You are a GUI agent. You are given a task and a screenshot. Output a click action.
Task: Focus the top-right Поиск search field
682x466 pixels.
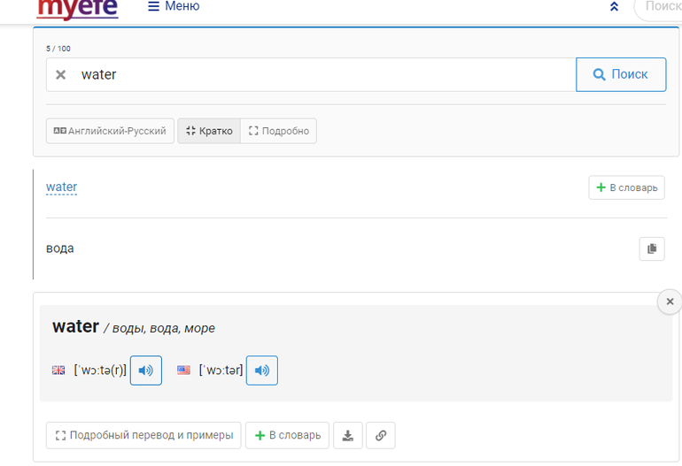(x=660, y=7)
